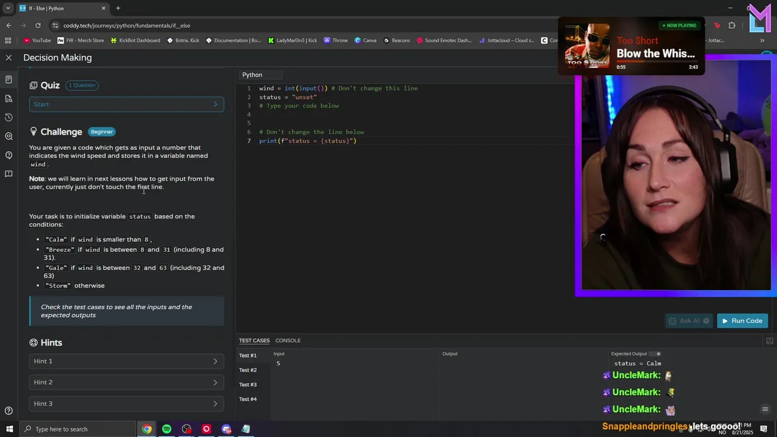The height and width of the screenshot is (437, 777).
Task: Show the overflow bookmarks chevron
Action: (762, 41)
